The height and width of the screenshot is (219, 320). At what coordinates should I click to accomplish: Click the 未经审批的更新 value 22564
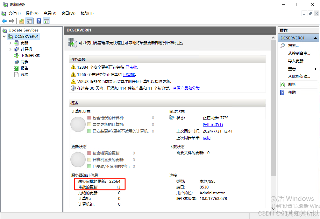tap(115, 181)
